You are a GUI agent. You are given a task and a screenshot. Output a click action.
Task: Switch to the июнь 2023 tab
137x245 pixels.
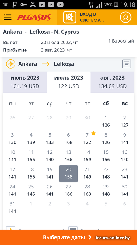(x=25, y=82)
